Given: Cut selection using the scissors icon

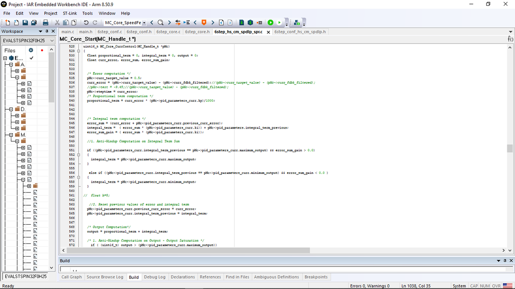Looking at the screenshot, I should click(57, 23).
